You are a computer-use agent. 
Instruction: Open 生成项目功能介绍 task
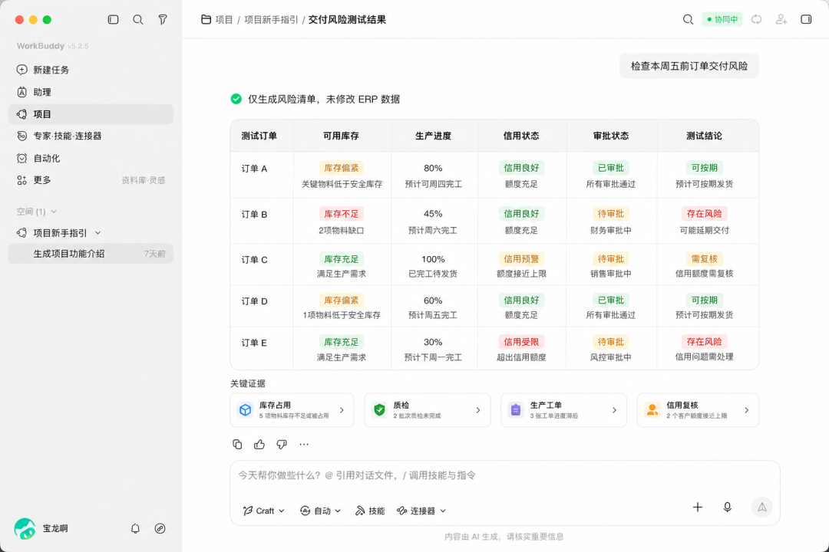pos(91,254)
